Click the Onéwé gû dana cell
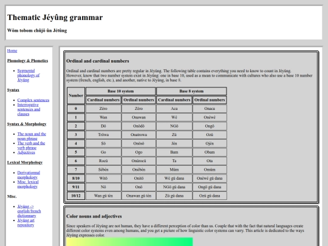328x246 pixels. 210,178
